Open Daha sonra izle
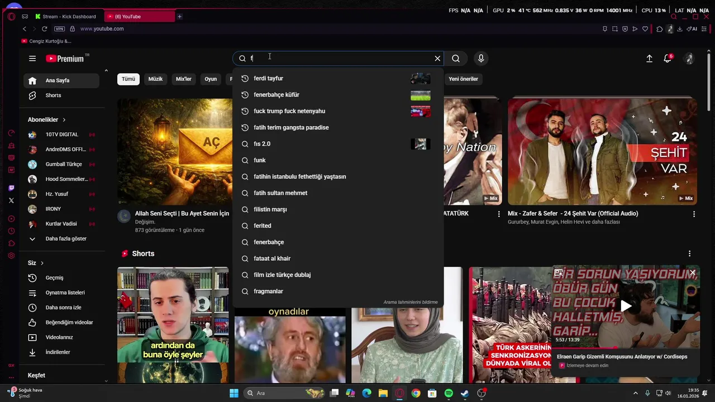 [61, 308]
